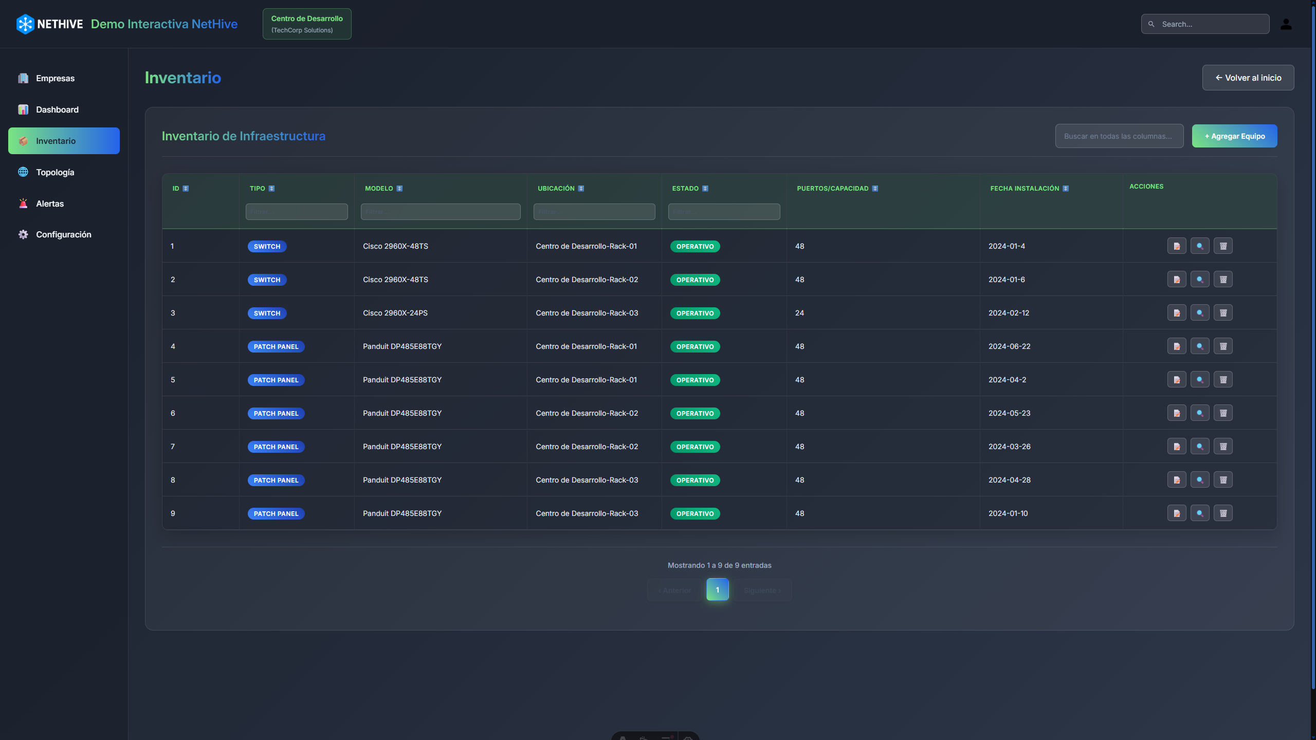This screenshot has width=1316, height=740.
Task: Delete the row 5 patch panel
Action: (1223, 380)
